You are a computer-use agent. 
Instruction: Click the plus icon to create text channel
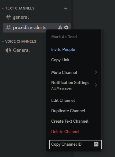click(66, 8)
